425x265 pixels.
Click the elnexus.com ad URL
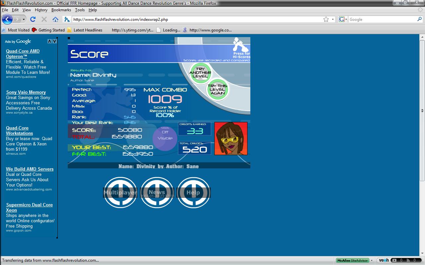pyautogui.click(x=16, y=154)
